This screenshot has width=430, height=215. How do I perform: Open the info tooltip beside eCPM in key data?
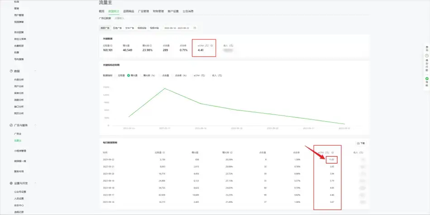pyautogui.click(x=212, y=46)
